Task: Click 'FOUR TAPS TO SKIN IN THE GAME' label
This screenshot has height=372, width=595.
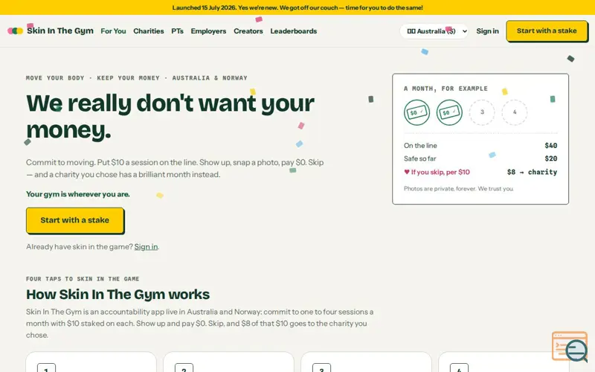Action: 83,278
